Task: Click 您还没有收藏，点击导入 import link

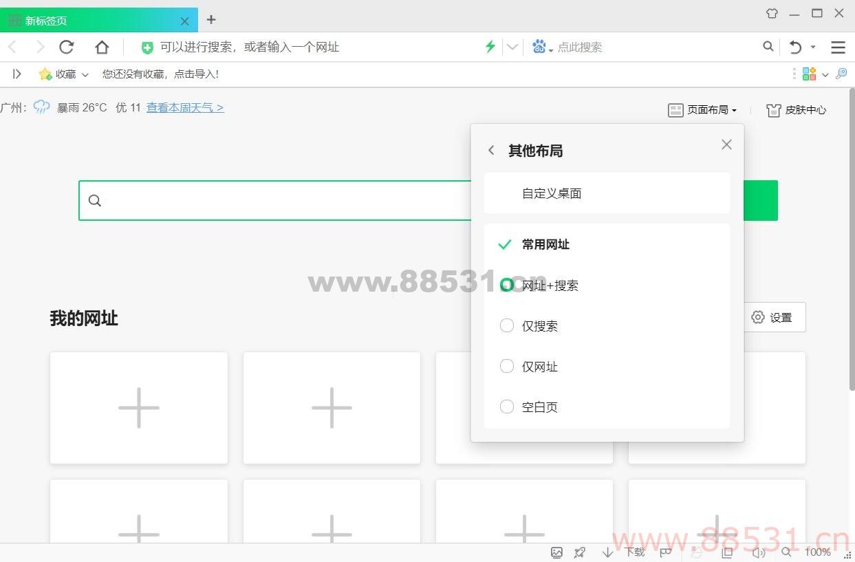Action: [160, 74]
